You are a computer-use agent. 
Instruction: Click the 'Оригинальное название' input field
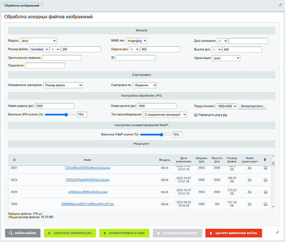[62, 58]
